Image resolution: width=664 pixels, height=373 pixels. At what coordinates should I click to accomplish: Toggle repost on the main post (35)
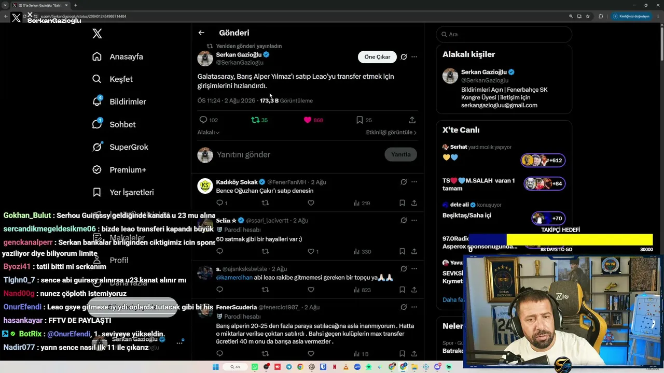(259, 120)
